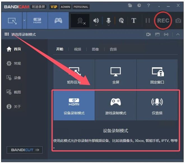Go to 首页 in the sidebar
The width and height of the screenshot is (185, 163).
coord(14,49)
